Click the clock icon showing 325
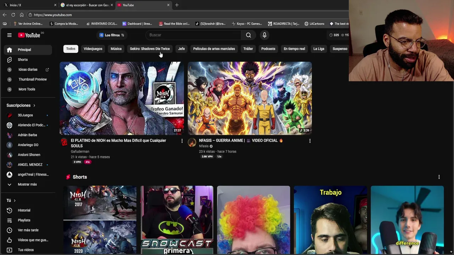 331,35
